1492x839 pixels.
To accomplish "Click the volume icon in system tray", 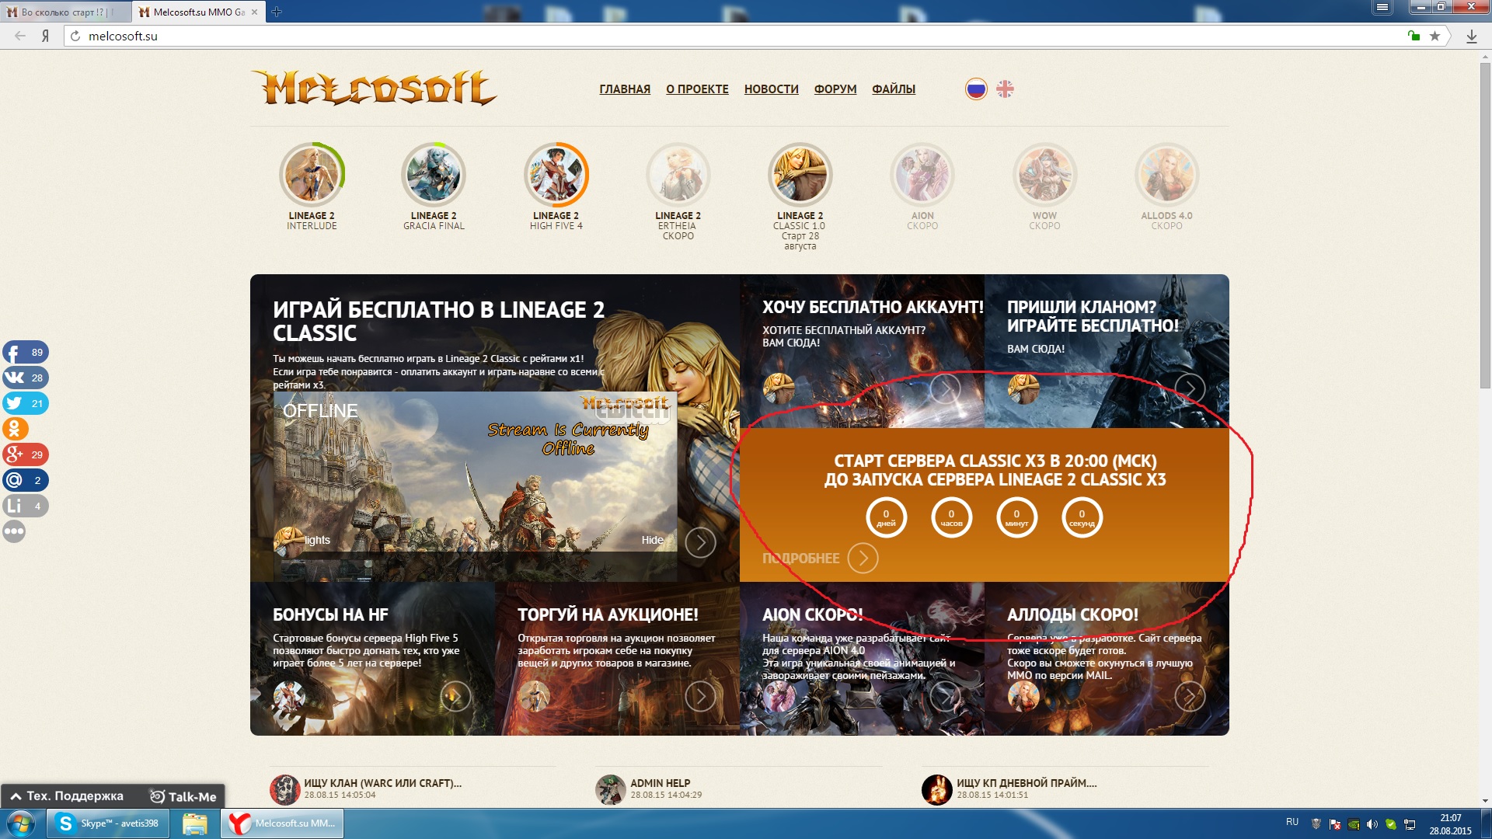I will (1372, 824).
